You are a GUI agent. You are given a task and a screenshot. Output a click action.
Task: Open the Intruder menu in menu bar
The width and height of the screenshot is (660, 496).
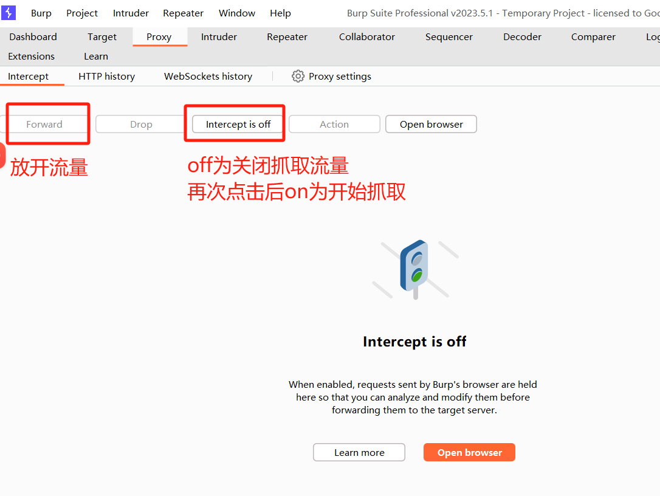[x=131, y=13]
